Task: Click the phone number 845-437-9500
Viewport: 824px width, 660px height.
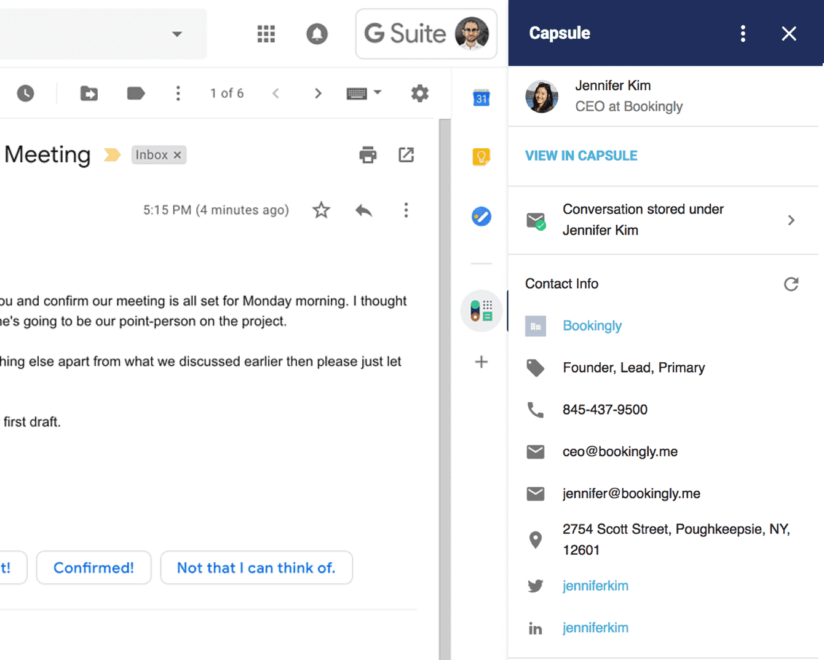Action: tap(605, 410)
